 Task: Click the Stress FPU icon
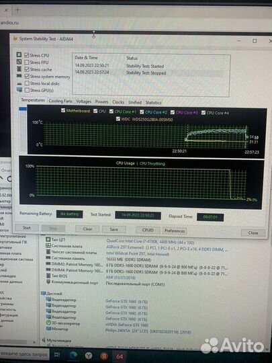click(19, 62)
